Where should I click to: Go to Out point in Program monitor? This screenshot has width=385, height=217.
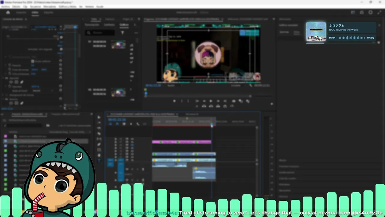pos(225,101)
